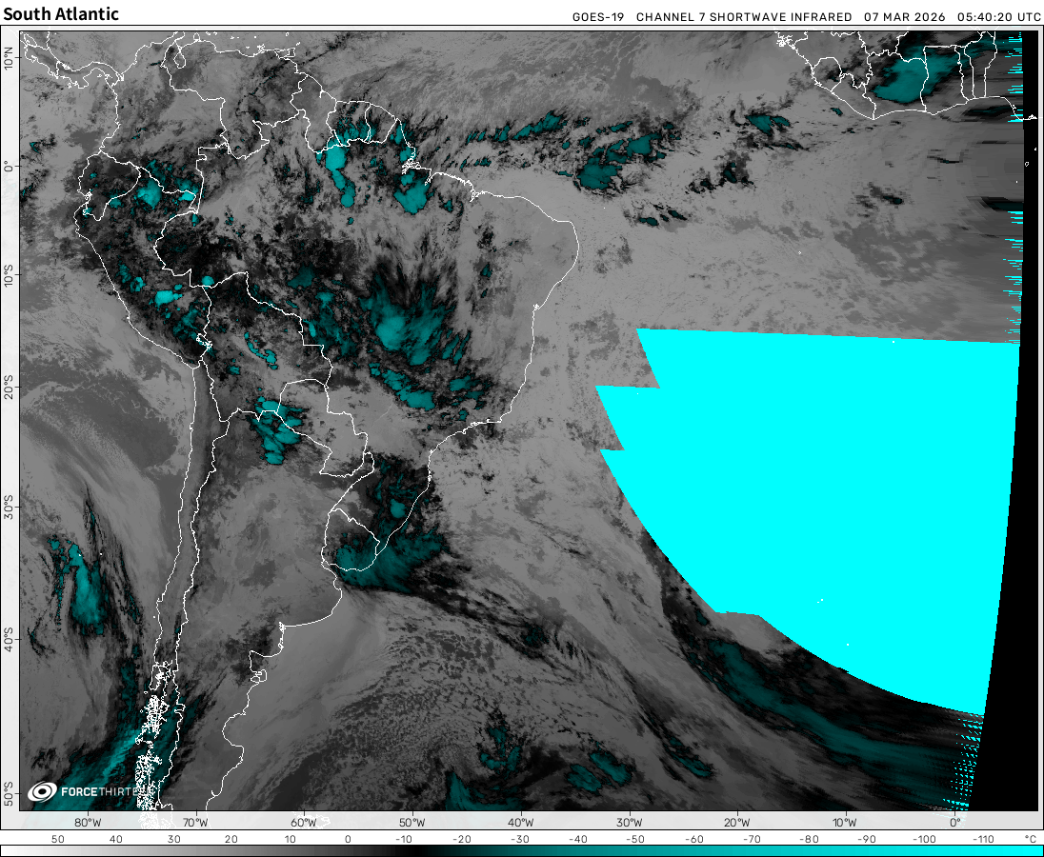Image resolution: width=1044 pixels, height=857 pixels.
Task: Click the 80°W longitude tick label
Action: coord(88,823)
